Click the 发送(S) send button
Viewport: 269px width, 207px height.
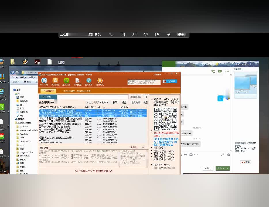[221, 168]
